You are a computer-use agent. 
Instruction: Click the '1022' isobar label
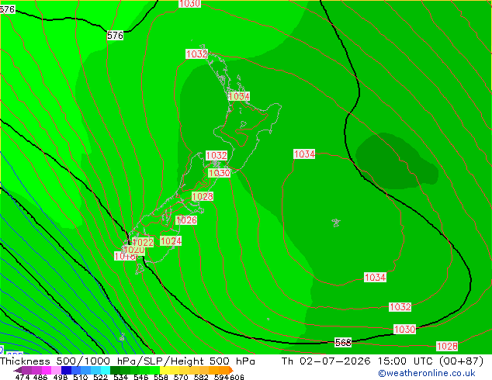click(x=143, y=243)
